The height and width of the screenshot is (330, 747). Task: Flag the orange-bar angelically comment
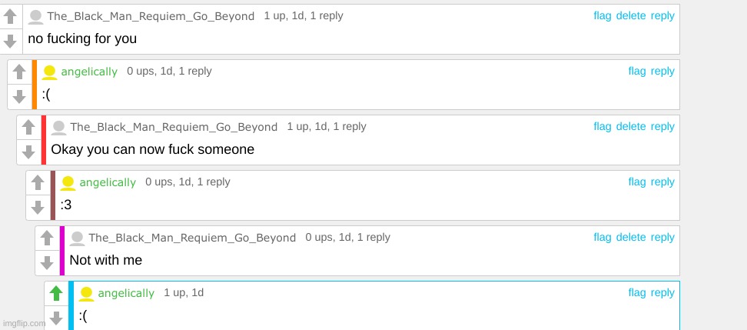tap(637, 71)
